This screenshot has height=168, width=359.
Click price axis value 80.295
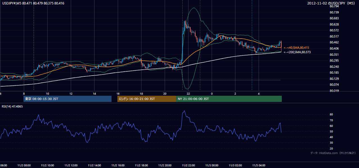click(334, 60)
